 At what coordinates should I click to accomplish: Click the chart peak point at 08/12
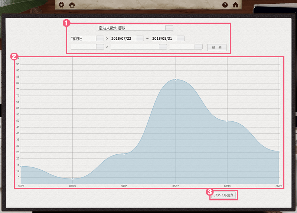click(x=176, y=79)
